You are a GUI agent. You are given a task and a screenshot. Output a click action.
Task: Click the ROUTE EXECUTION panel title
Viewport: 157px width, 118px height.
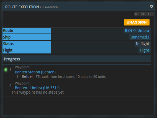coord(22,7)
